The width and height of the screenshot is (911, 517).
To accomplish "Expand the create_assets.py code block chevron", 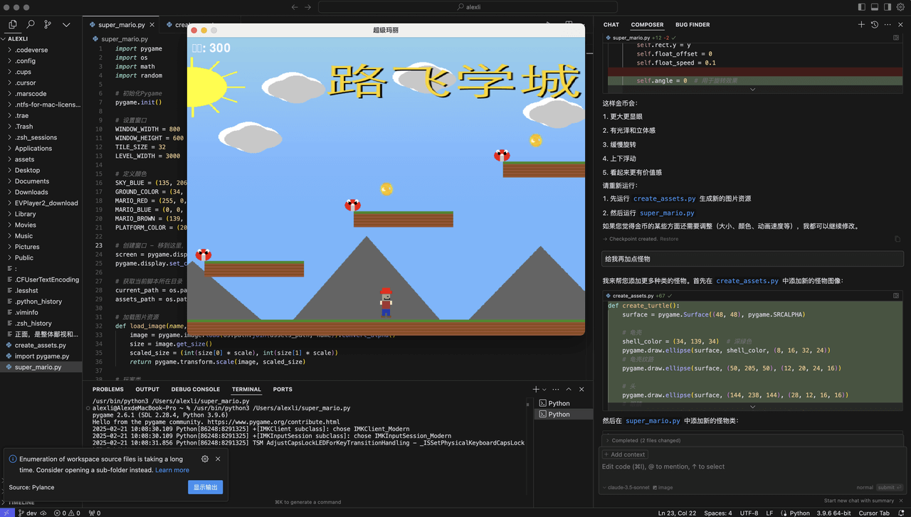I will tap(752, 407).
